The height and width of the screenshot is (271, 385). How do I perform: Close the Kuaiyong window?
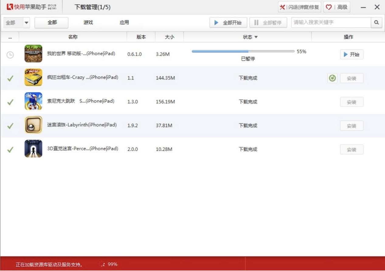pyautogui.click(x=377, y=7)
